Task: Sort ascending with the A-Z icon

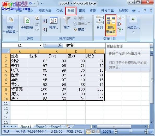Action: (45, 21)
